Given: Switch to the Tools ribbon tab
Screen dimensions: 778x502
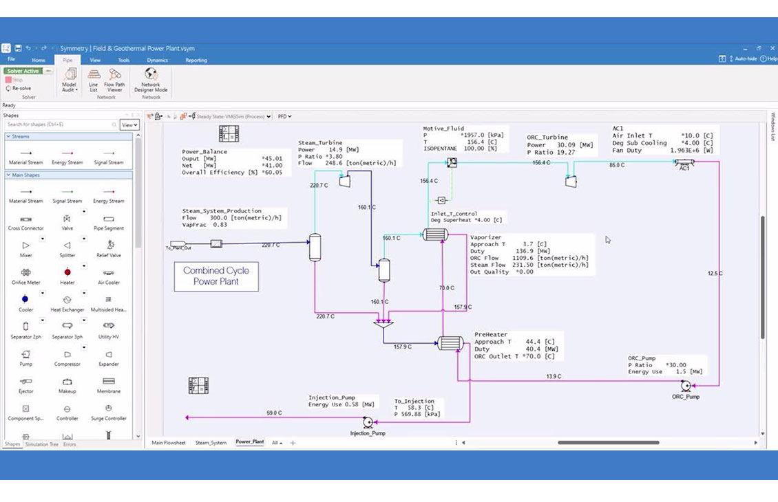Looking at the screenshot, I should [123, 60].
